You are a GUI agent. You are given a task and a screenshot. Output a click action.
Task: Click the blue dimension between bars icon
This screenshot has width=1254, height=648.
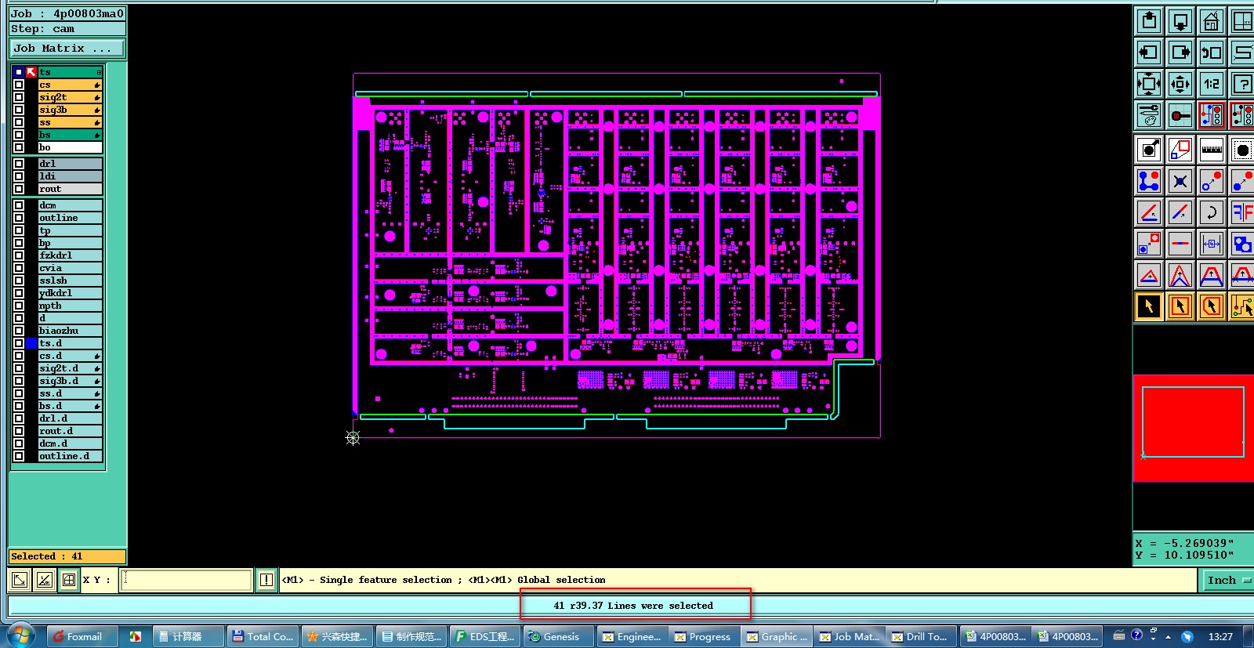[x=1212, y=244]
